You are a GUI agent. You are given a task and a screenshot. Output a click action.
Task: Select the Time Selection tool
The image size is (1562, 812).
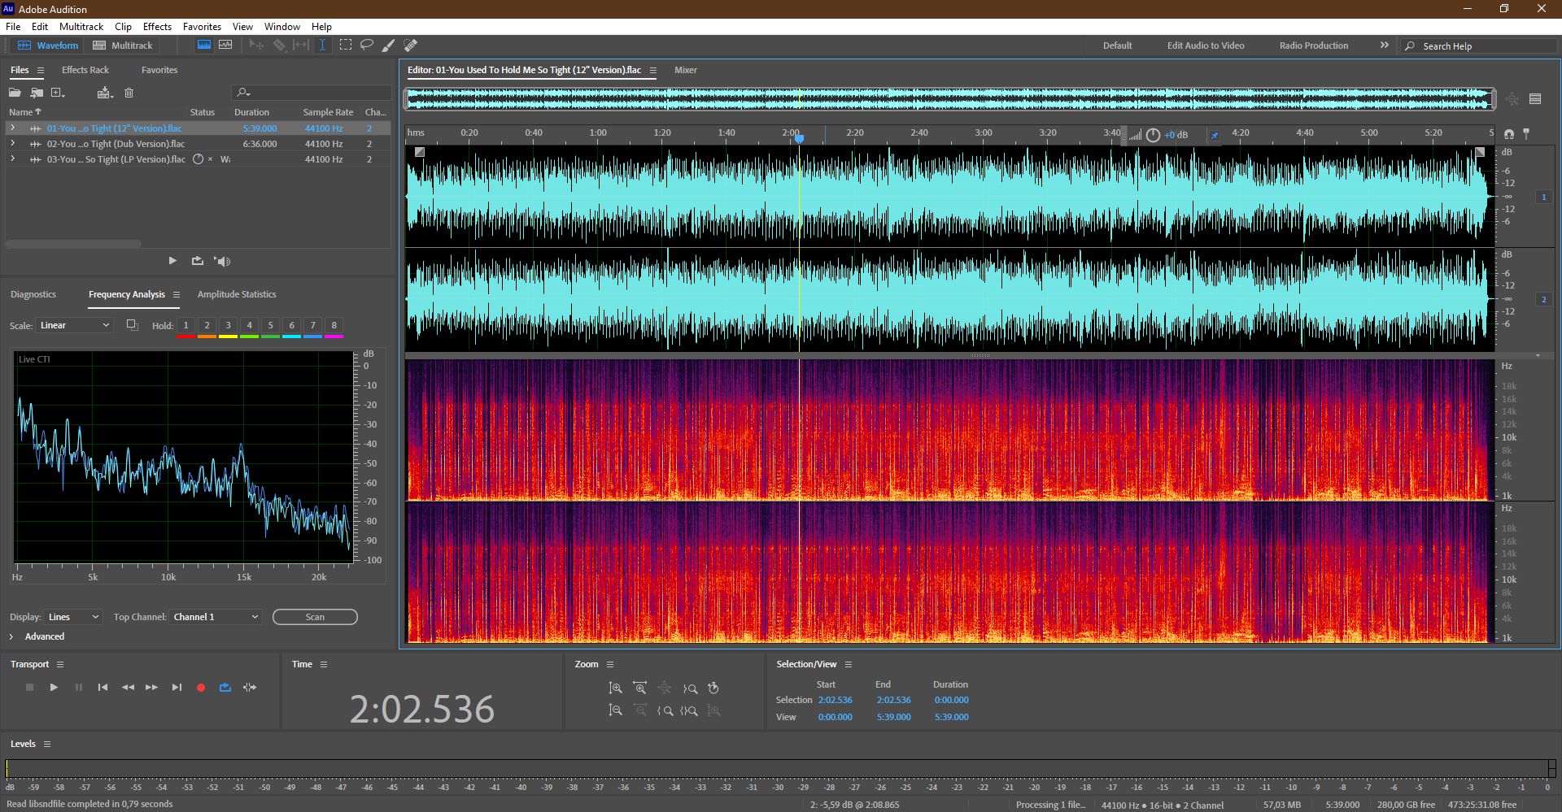point(322,46)
